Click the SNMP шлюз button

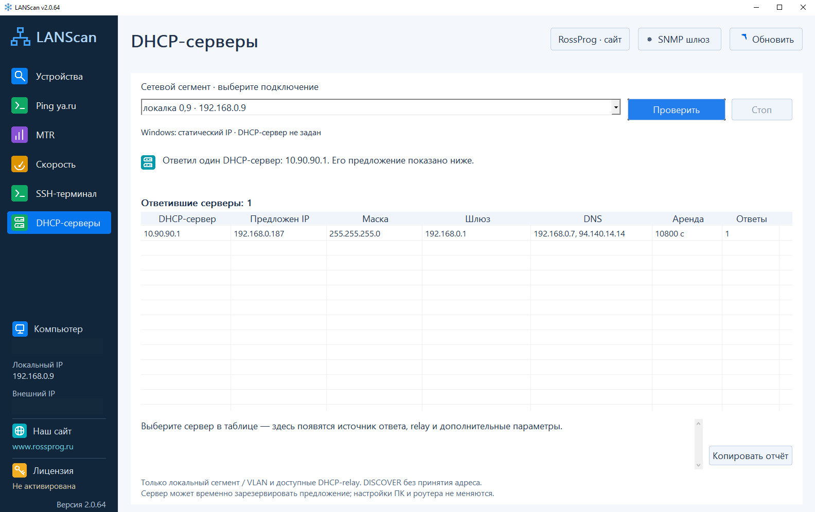point(680,39)
